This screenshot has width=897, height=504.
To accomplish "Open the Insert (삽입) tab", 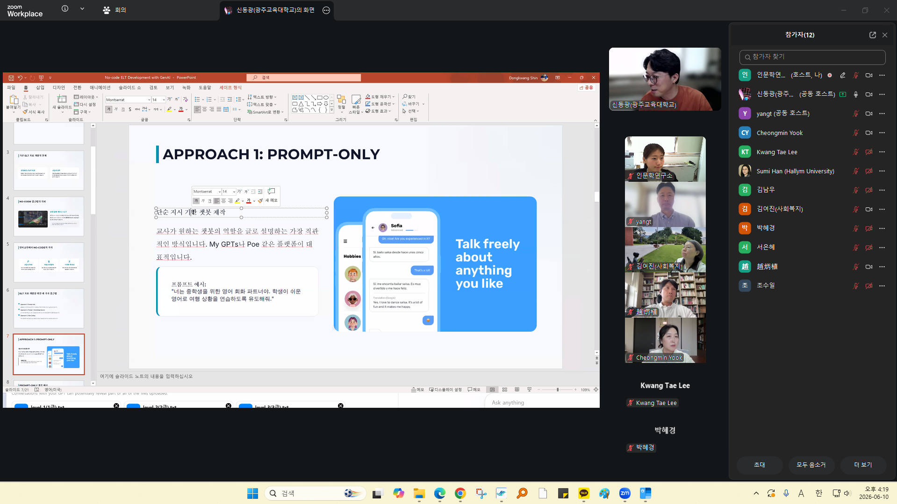I will coord(40,87).
